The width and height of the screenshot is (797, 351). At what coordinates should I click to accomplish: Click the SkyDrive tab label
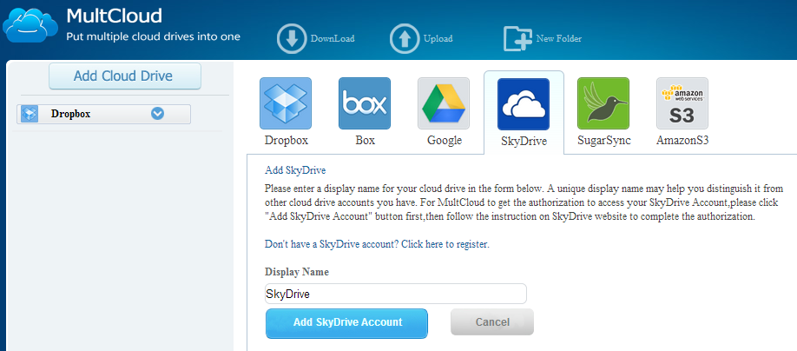tap(524, 142)
